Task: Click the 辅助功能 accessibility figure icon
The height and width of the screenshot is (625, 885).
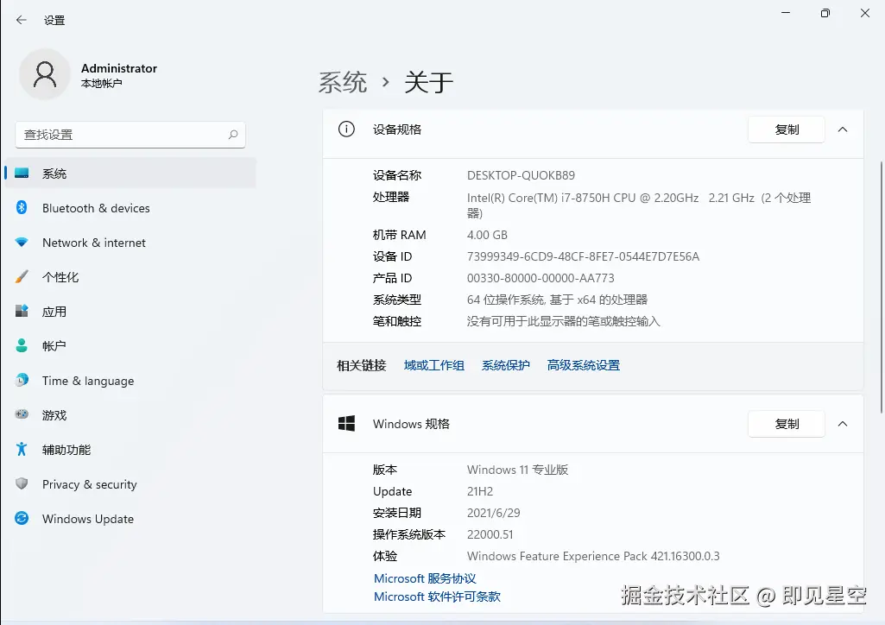Action: 22,449
